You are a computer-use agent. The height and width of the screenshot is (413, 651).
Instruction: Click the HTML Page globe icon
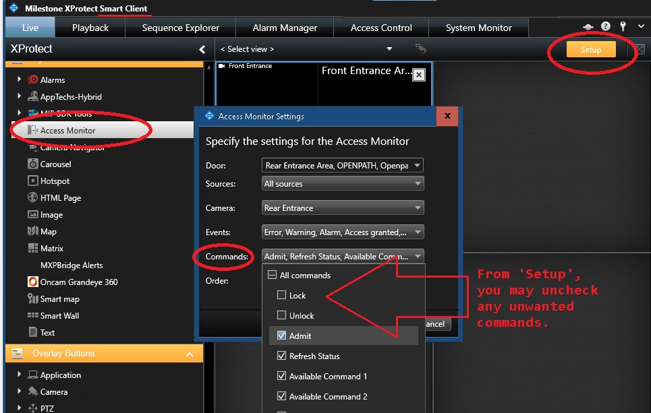(32, 197)
